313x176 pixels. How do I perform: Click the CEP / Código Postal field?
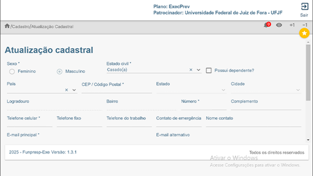(116, 90)
